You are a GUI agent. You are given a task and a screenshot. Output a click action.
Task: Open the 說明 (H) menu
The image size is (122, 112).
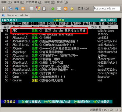tap(62, 2)
